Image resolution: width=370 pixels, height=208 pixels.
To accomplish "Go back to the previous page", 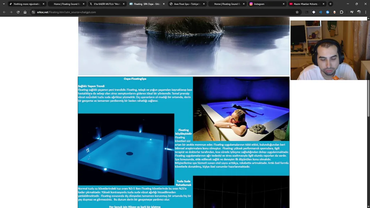I will [x=4, y=12].
